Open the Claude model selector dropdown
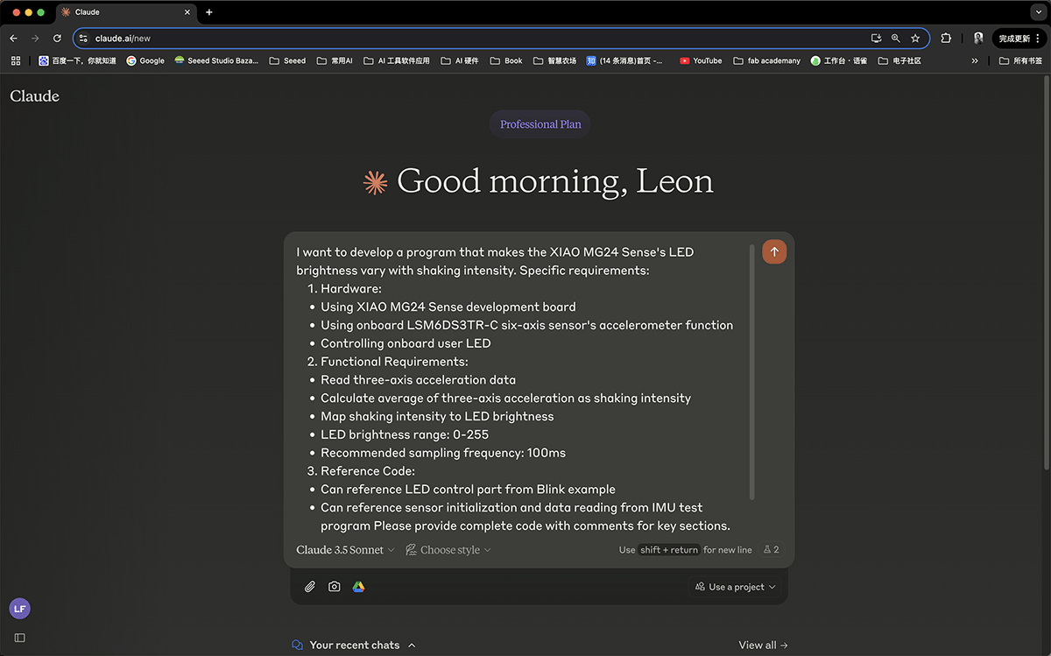This screenshot has height=656, width=1051. click(345, 550)
